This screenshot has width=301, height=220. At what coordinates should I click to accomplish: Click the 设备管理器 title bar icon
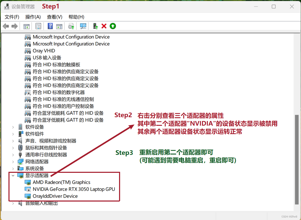[x=7, y=6]
